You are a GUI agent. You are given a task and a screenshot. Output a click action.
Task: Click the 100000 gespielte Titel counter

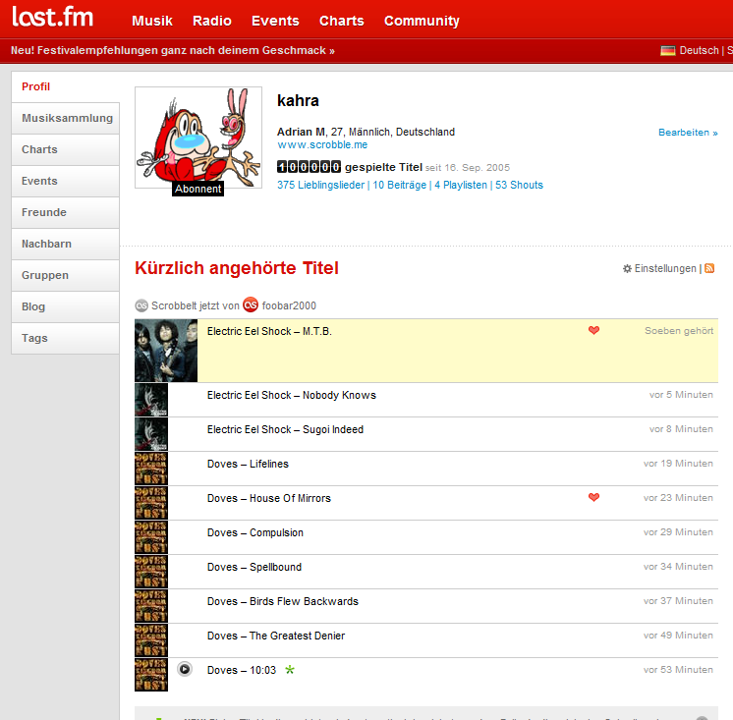pyautogui.click(x=350, y=167)
